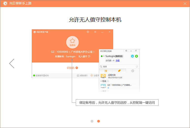This screenshot has height=128, width=190.
Task: Click the 升级 upgrade link
Action: coord(118,61)
